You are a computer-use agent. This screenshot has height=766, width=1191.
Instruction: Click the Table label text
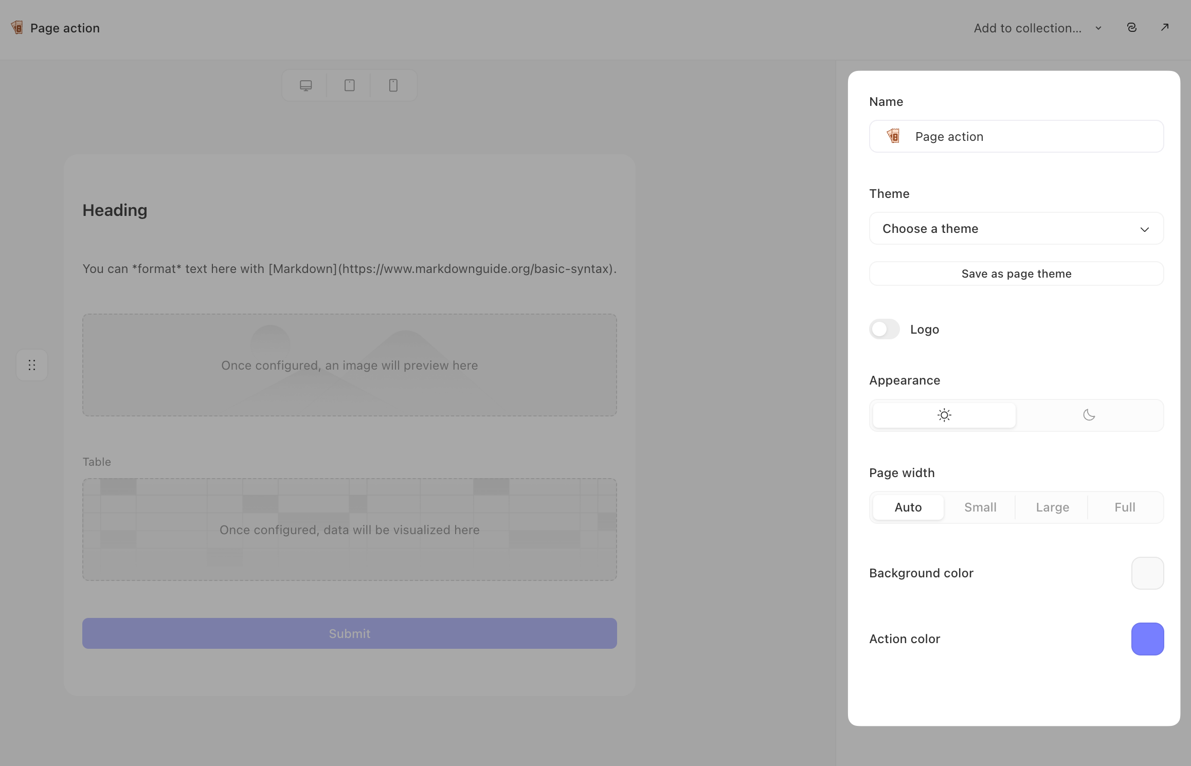coord(97,462)
